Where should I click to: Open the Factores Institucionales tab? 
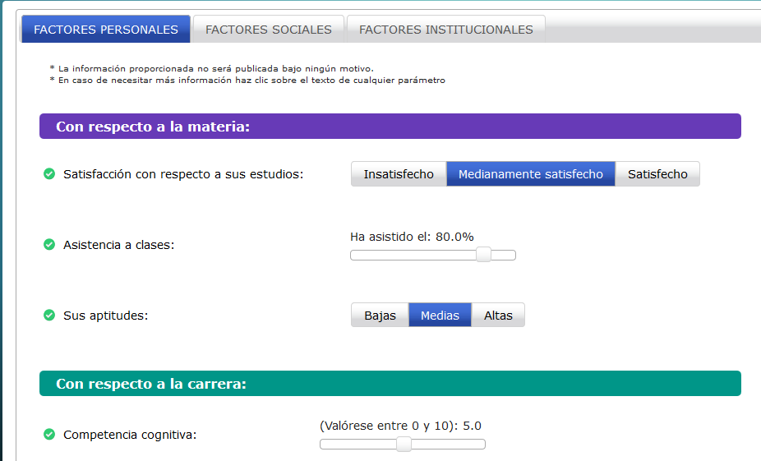point(446,29)
